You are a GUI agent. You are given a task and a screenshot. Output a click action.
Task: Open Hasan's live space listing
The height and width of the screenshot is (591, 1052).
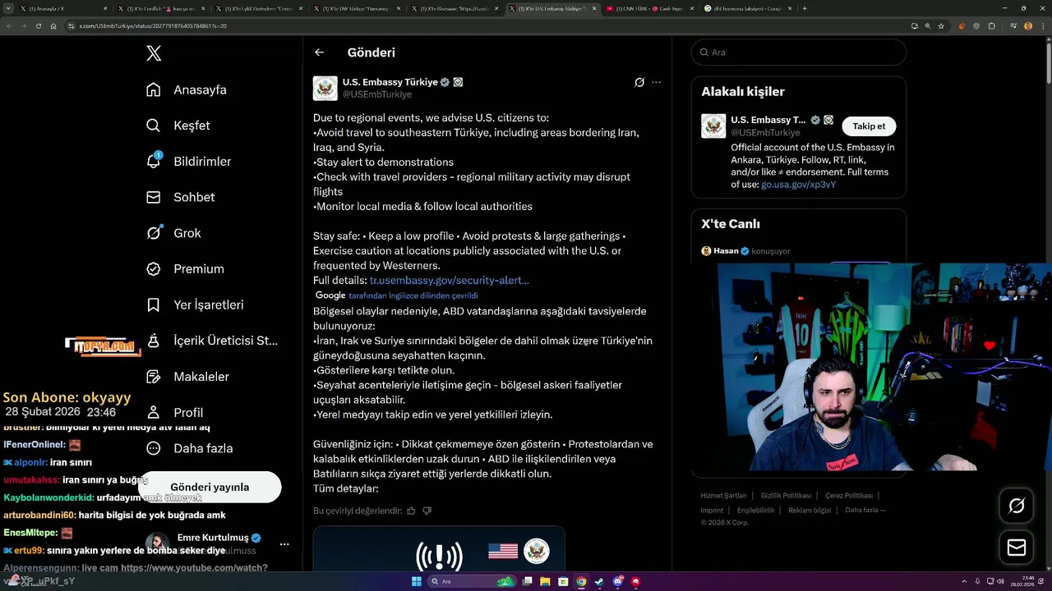745,251
